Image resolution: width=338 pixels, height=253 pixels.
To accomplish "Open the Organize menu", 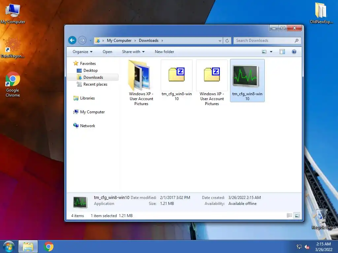I will [x=82, y=52].
